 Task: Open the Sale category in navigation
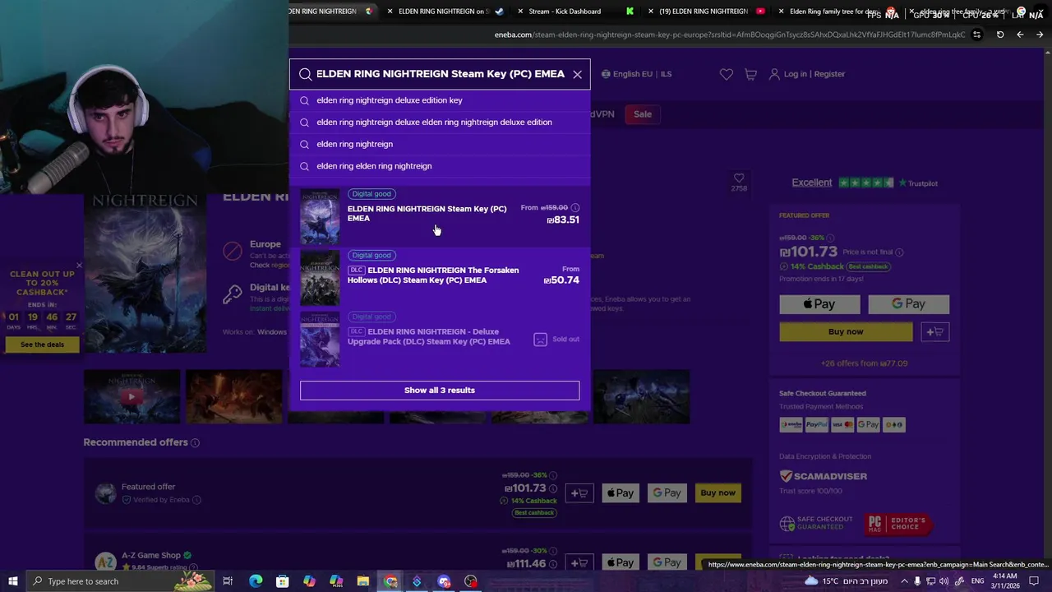coord(643,114)
